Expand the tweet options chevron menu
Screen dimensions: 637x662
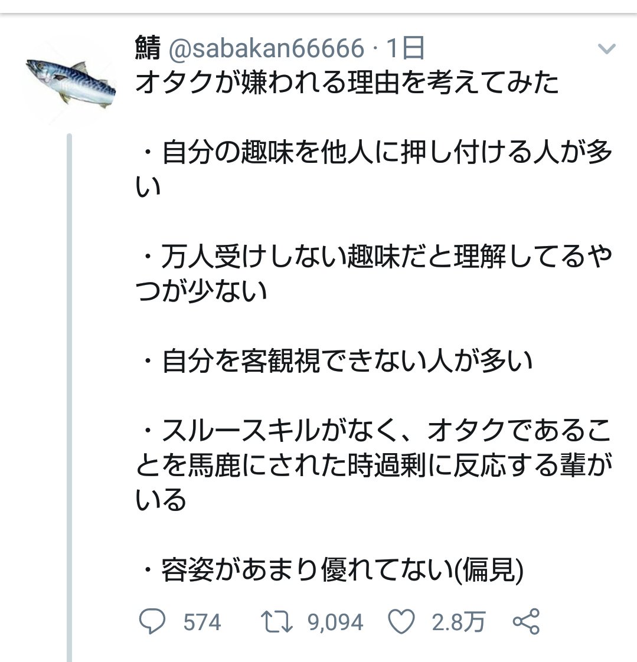[x=606, y=49]
